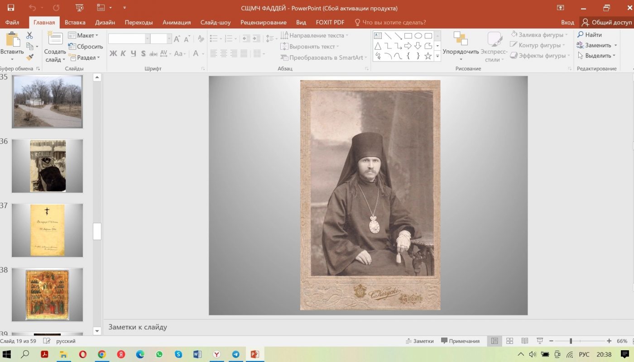Switch to the Вставка tab
634x362 pixels.
[75, 22]
